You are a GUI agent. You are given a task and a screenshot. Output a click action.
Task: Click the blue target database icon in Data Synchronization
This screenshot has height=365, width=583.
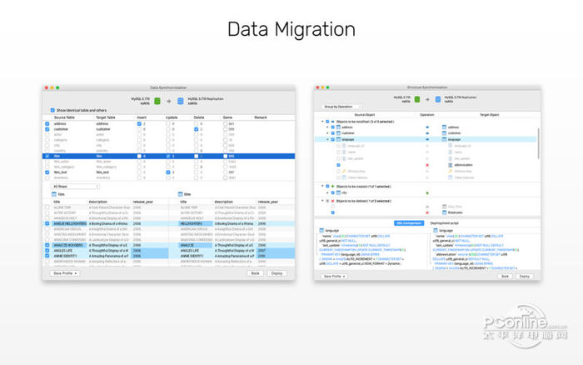click(181, 101)
